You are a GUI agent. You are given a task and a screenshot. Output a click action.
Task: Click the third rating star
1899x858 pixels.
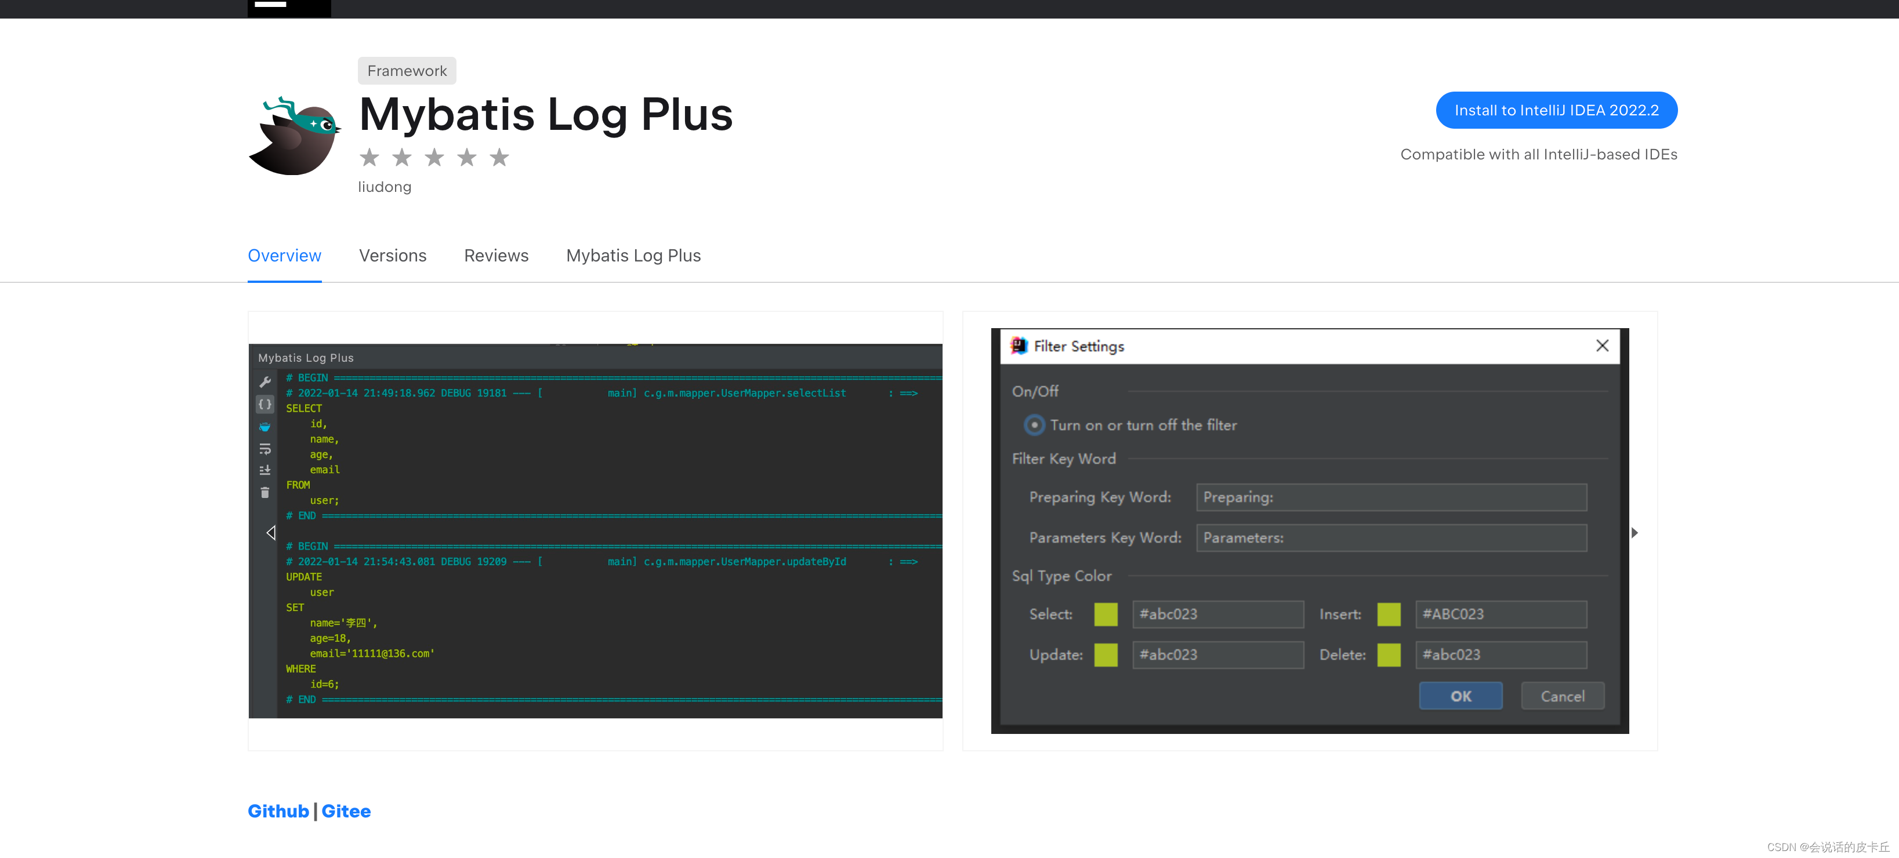click(x=434, y=157)
